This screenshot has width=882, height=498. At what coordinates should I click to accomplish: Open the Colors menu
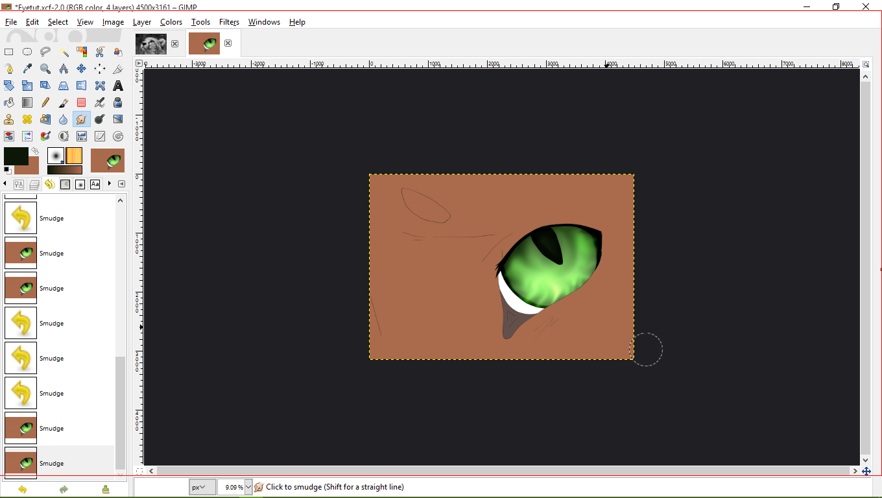pyautogui.click(x=171, y=22)
